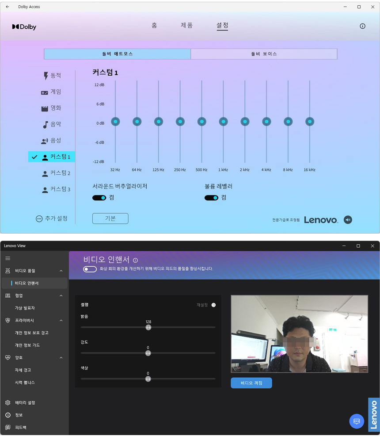Select the 동적 lightning preset

(x=52, y=76)
